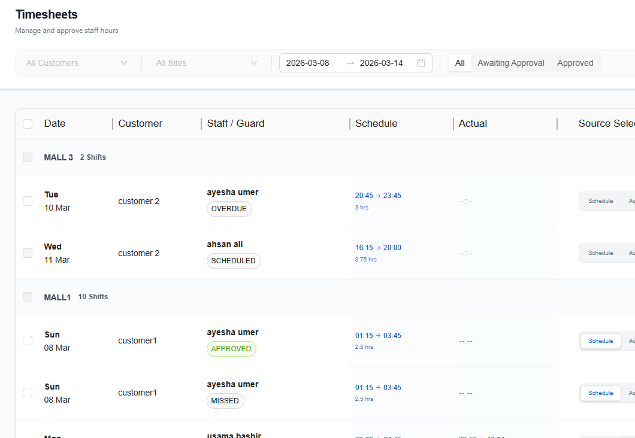Click the Actual column header

coord(473,123)
